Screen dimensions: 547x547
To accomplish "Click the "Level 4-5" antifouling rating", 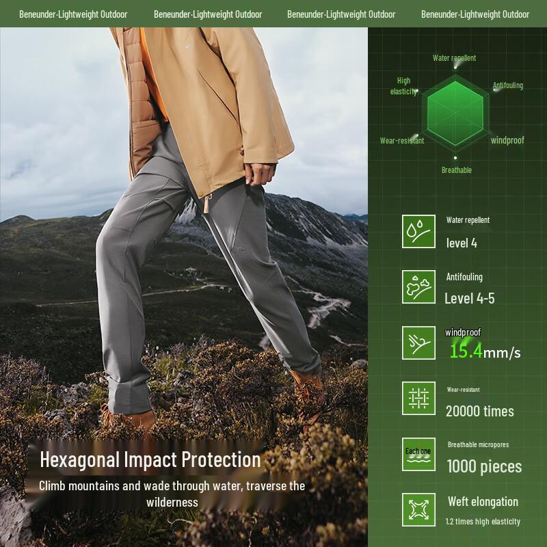I will point(469,298).
